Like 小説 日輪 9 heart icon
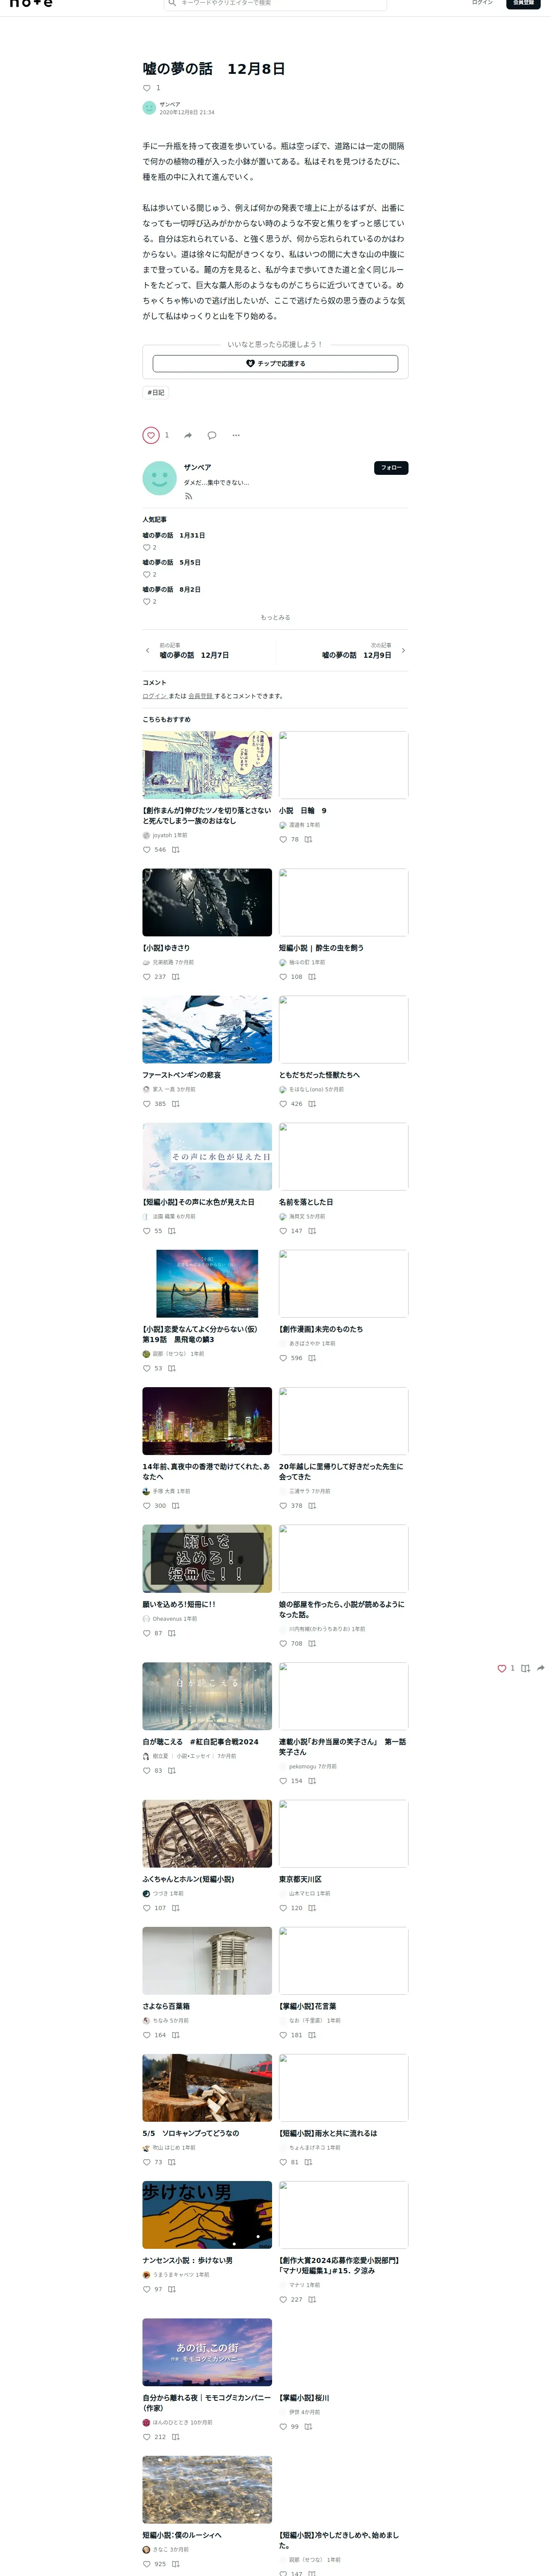 coord(283,840)
